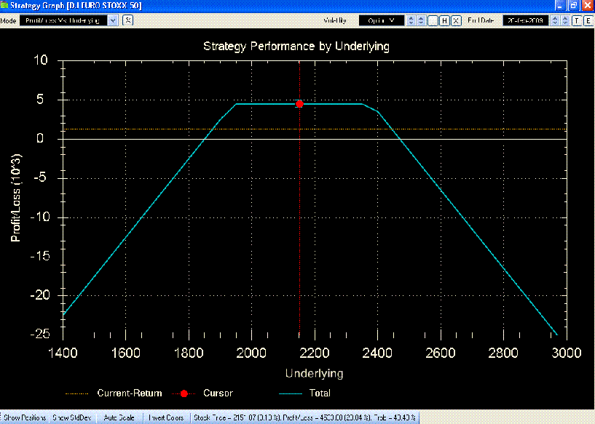
Task: Click the chart title Strategy Performance by Underlying
Action: pyautogui.click(x=296, y=47)
